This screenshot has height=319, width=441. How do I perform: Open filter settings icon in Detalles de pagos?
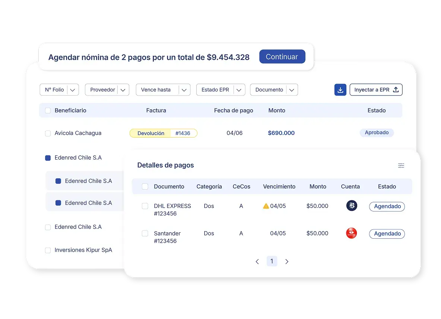click(401, 166)
